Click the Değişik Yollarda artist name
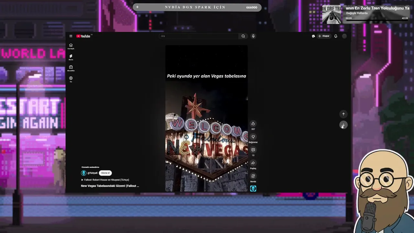Image resolution: width=414 pixels, height=233 pixels. [x=357, y=13]
